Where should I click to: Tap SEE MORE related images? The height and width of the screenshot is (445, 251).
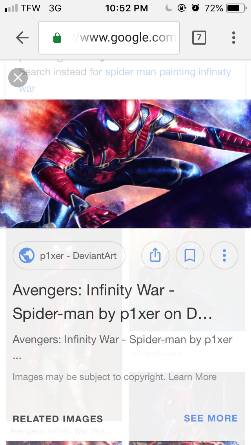(211, 418)
